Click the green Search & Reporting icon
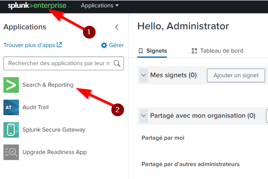Image resolution: width=268 pixels, height=179 pixels. pyautogui.click(x=11, y=85)
